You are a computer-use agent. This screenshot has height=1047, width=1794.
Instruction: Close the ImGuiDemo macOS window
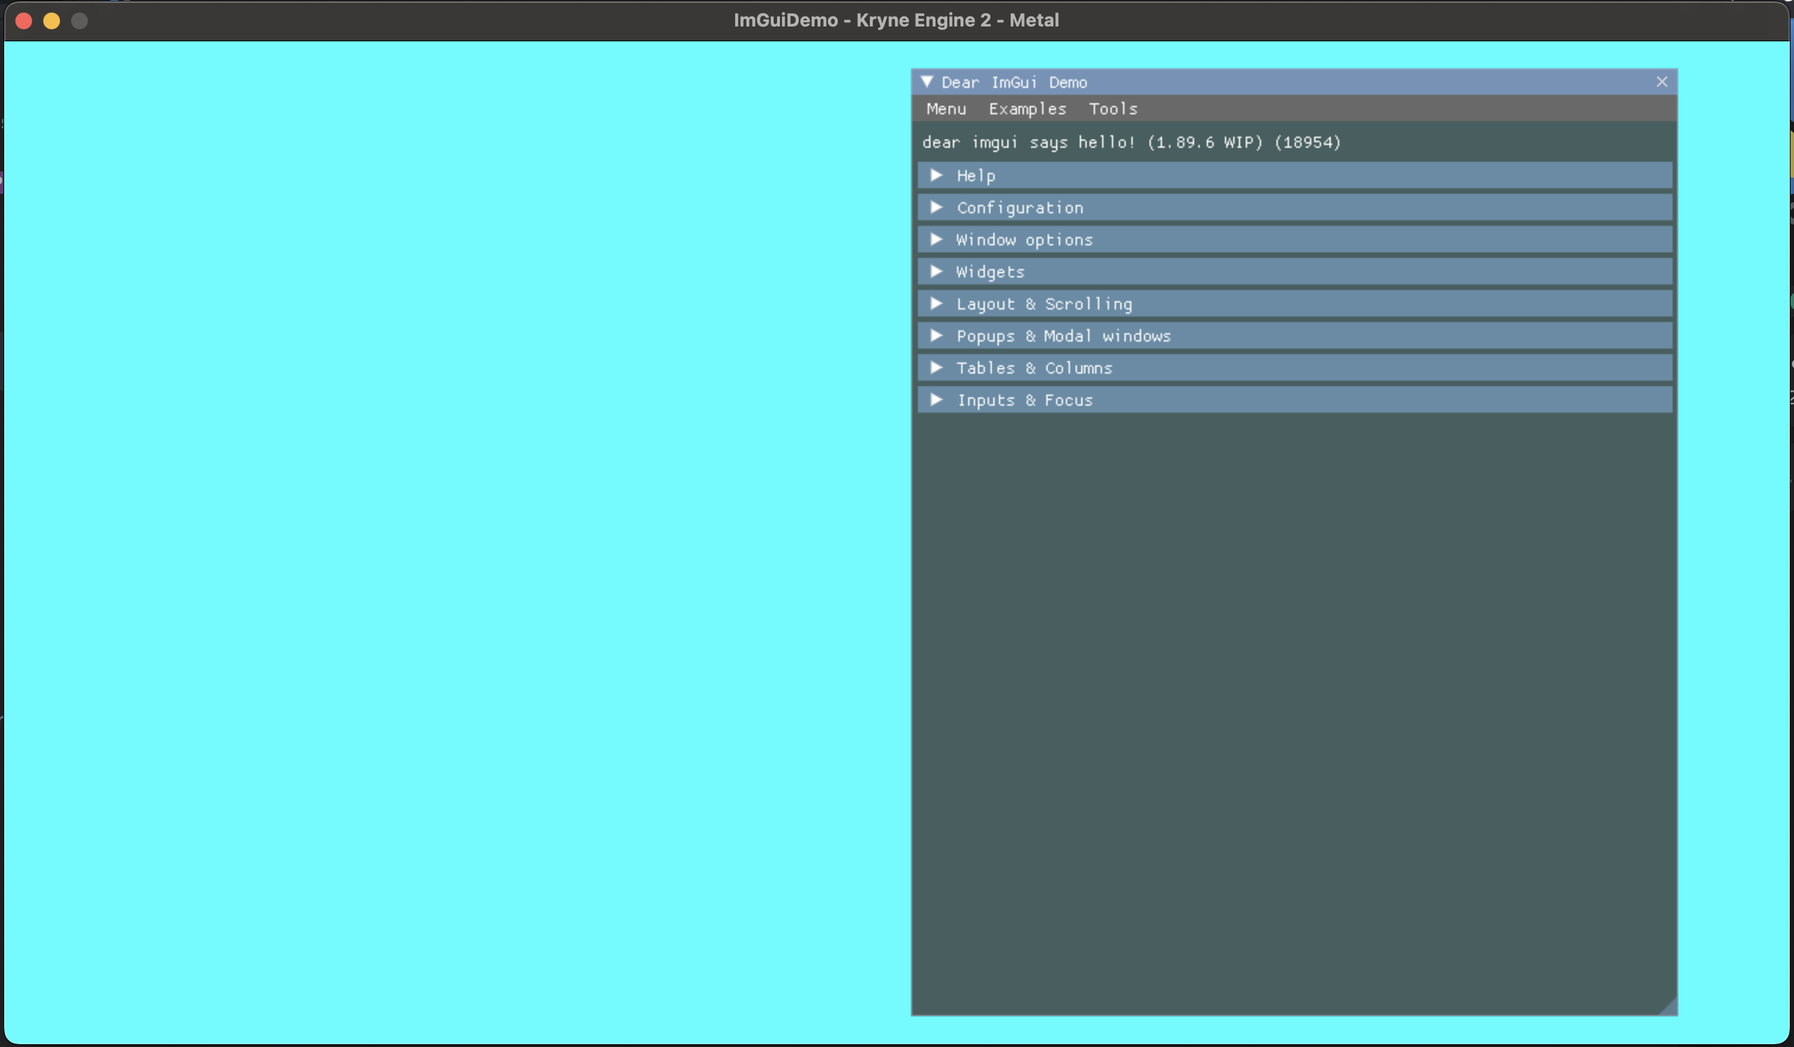tap(24, 21)
